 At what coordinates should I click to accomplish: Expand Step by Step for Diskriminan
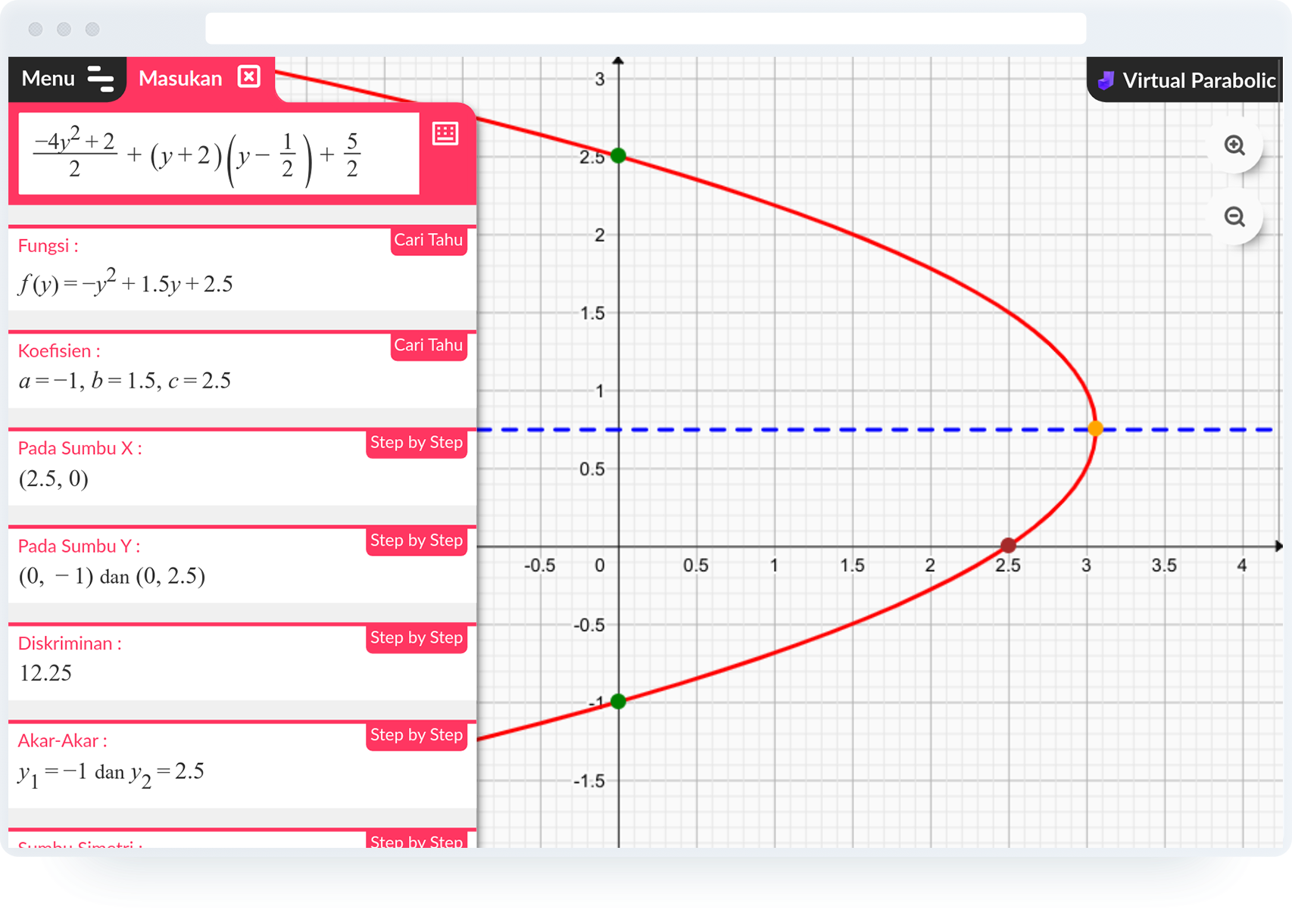(416, 638)
